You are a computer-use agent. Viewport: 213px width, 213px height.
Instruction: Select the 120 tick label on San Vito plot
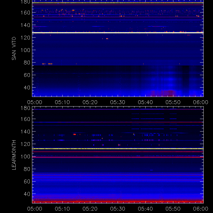25,38
